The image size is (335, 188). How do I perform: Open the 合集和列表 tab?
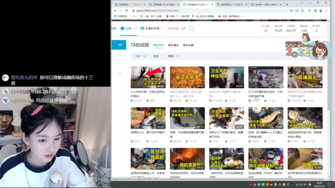[x=151, y=28]
